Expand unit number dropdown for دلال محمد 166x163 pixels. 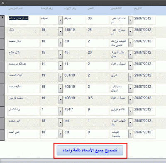(61, 43)
